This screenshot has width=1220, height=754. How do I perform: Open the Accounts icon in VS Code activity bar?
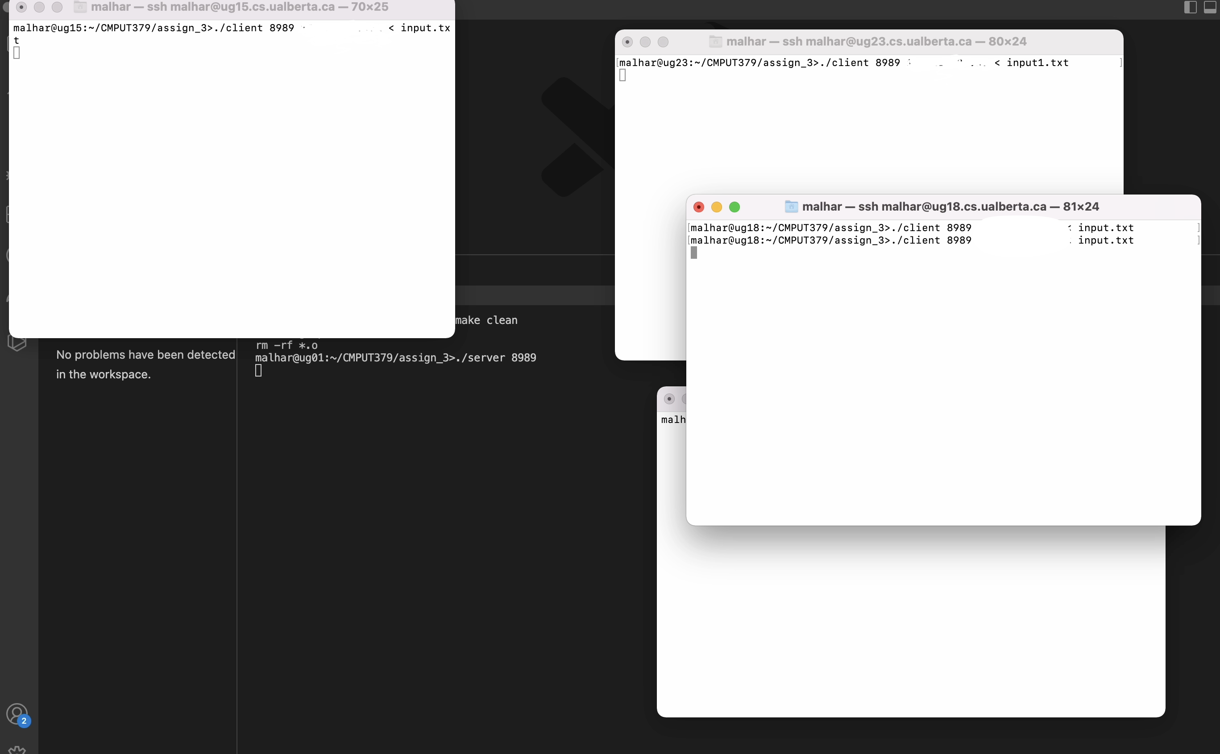(17, 714)
